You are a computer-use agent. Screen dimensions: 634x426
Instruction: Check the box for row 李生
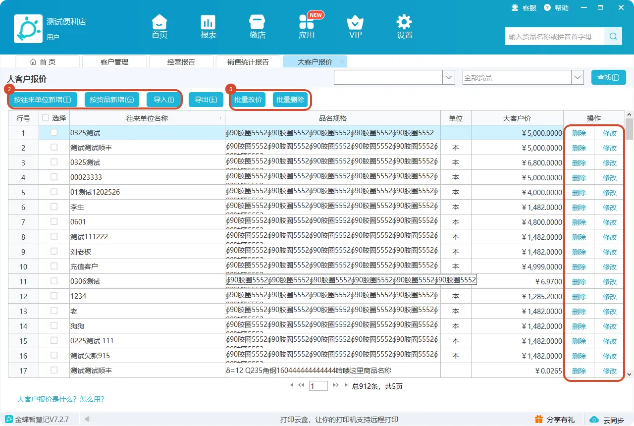pyautogui.click(x=54, y=207)
